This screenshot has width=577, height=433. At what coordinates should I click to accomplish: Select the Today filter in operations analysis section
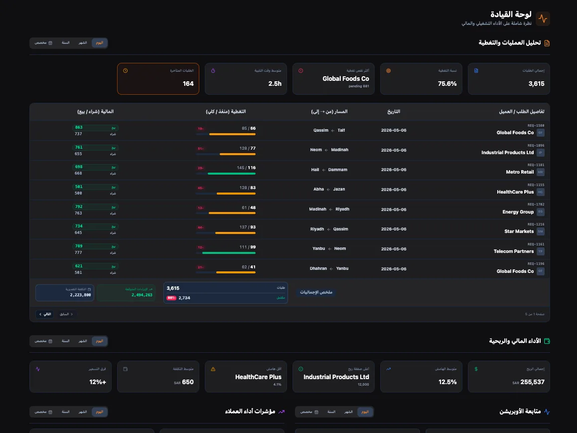tap(99, 43)
